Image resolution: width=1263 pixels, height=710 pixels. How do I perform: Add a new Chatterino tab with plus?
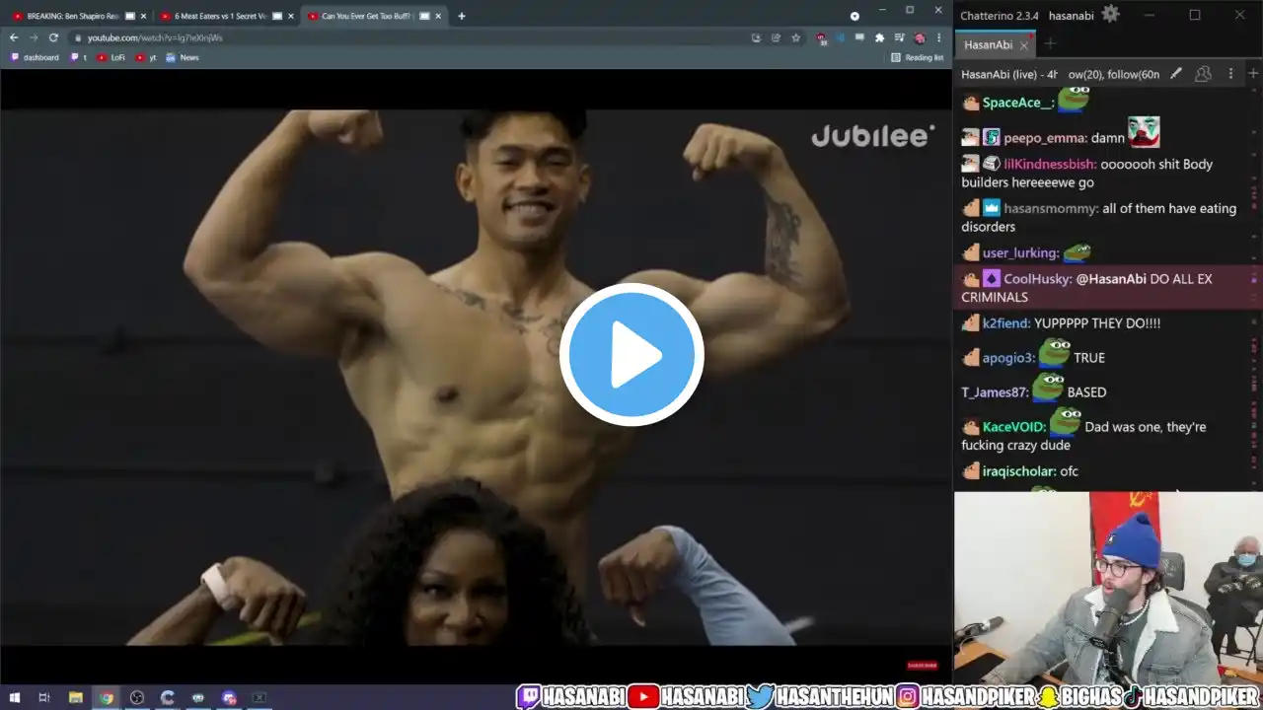tap(1050, 44)
